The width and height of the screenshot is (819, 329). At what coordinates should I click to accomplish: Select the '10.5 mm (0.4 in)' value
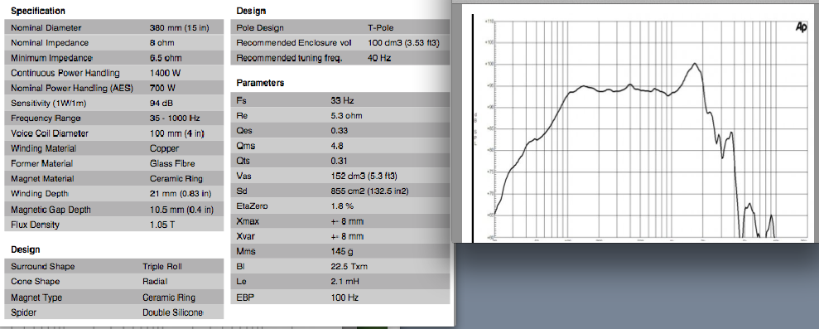coord(181,210)
